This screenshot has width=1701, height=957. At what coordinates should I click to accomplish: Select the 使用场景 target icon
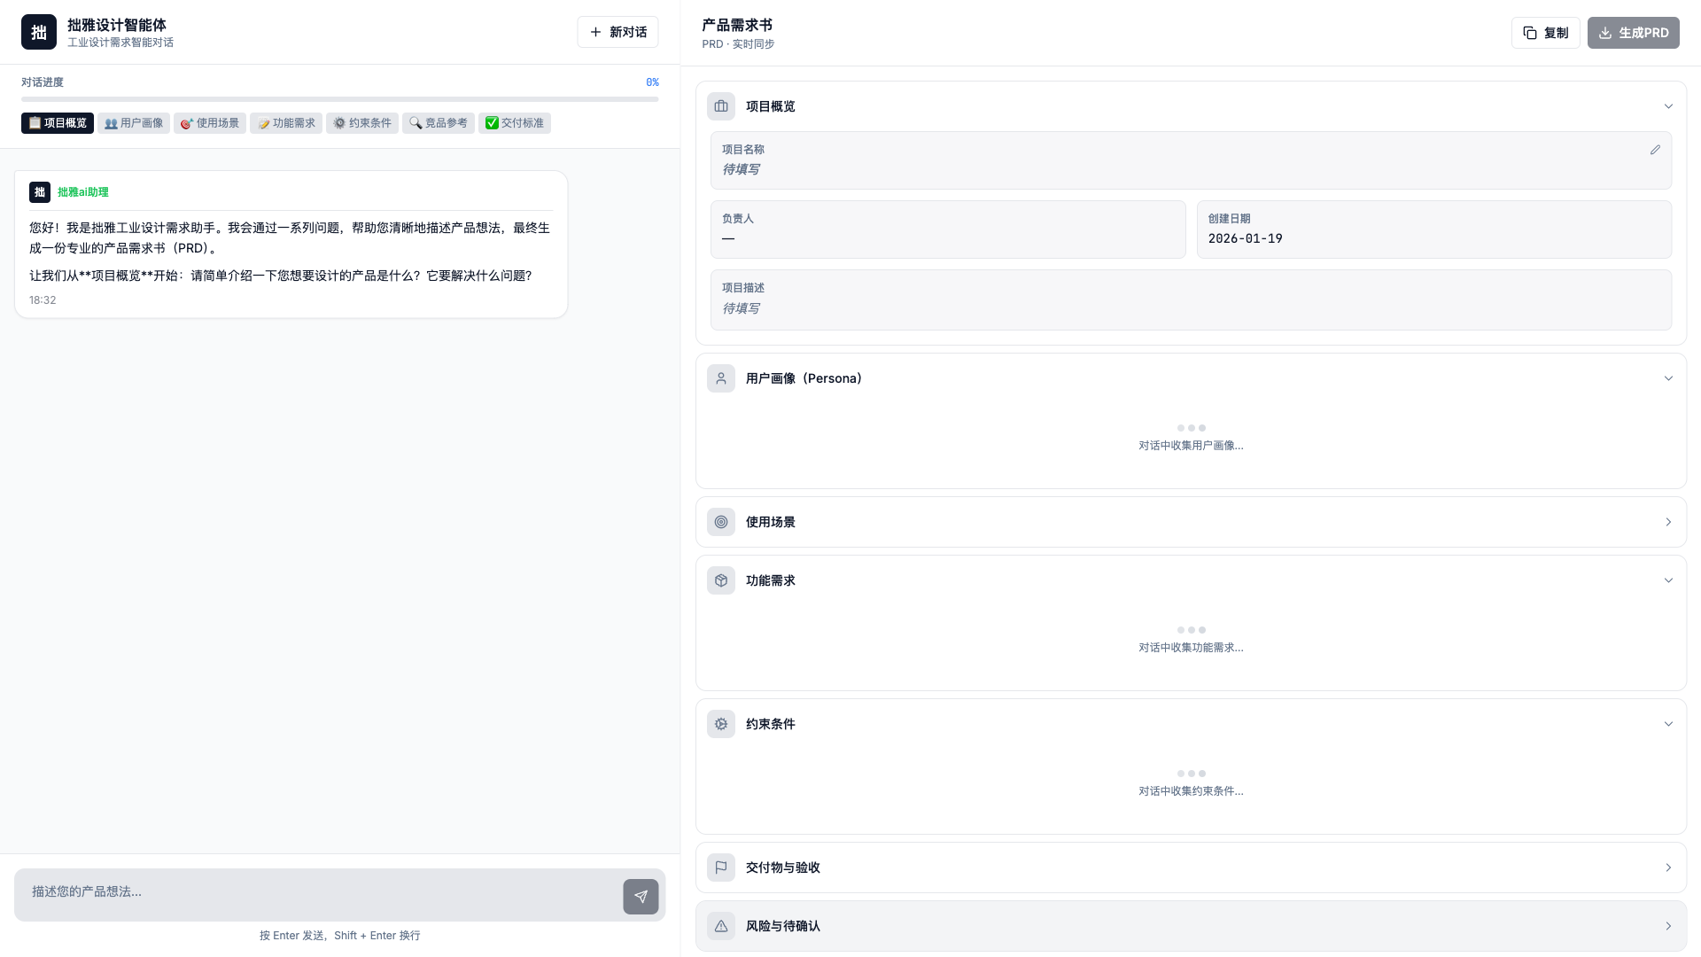tap(720, 522)
